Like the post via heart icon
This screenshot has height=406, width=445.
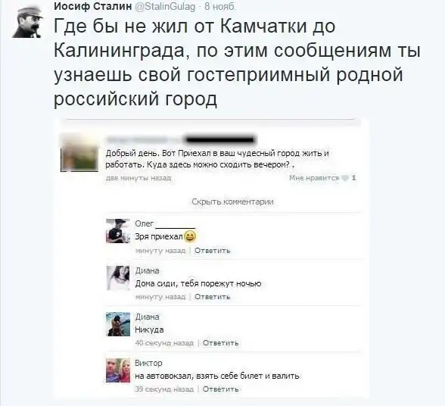[345, 179]
